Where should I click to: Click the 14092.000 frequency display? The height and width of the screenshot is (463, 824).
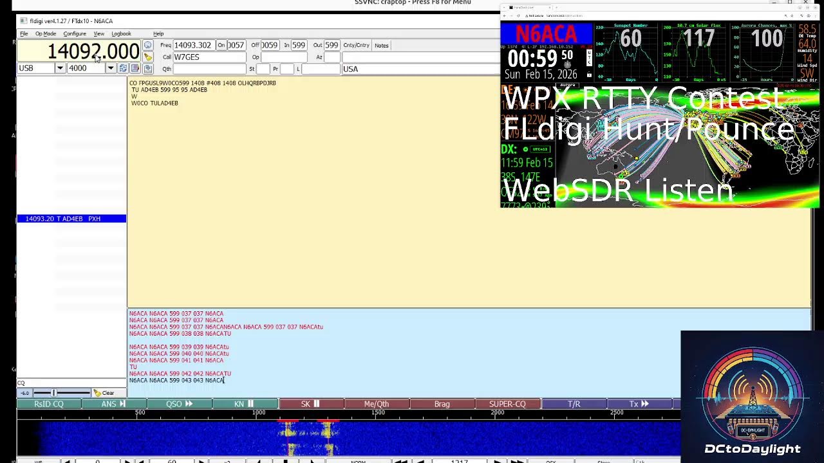tap(79, 51)
